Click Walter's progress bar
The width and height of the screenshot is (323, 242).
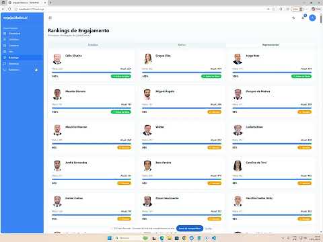[x=182, y=144]
